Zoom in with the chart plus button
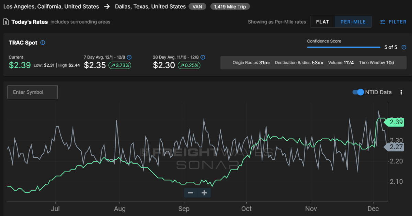This screenshot has width=412, height=216. [204, 193]
